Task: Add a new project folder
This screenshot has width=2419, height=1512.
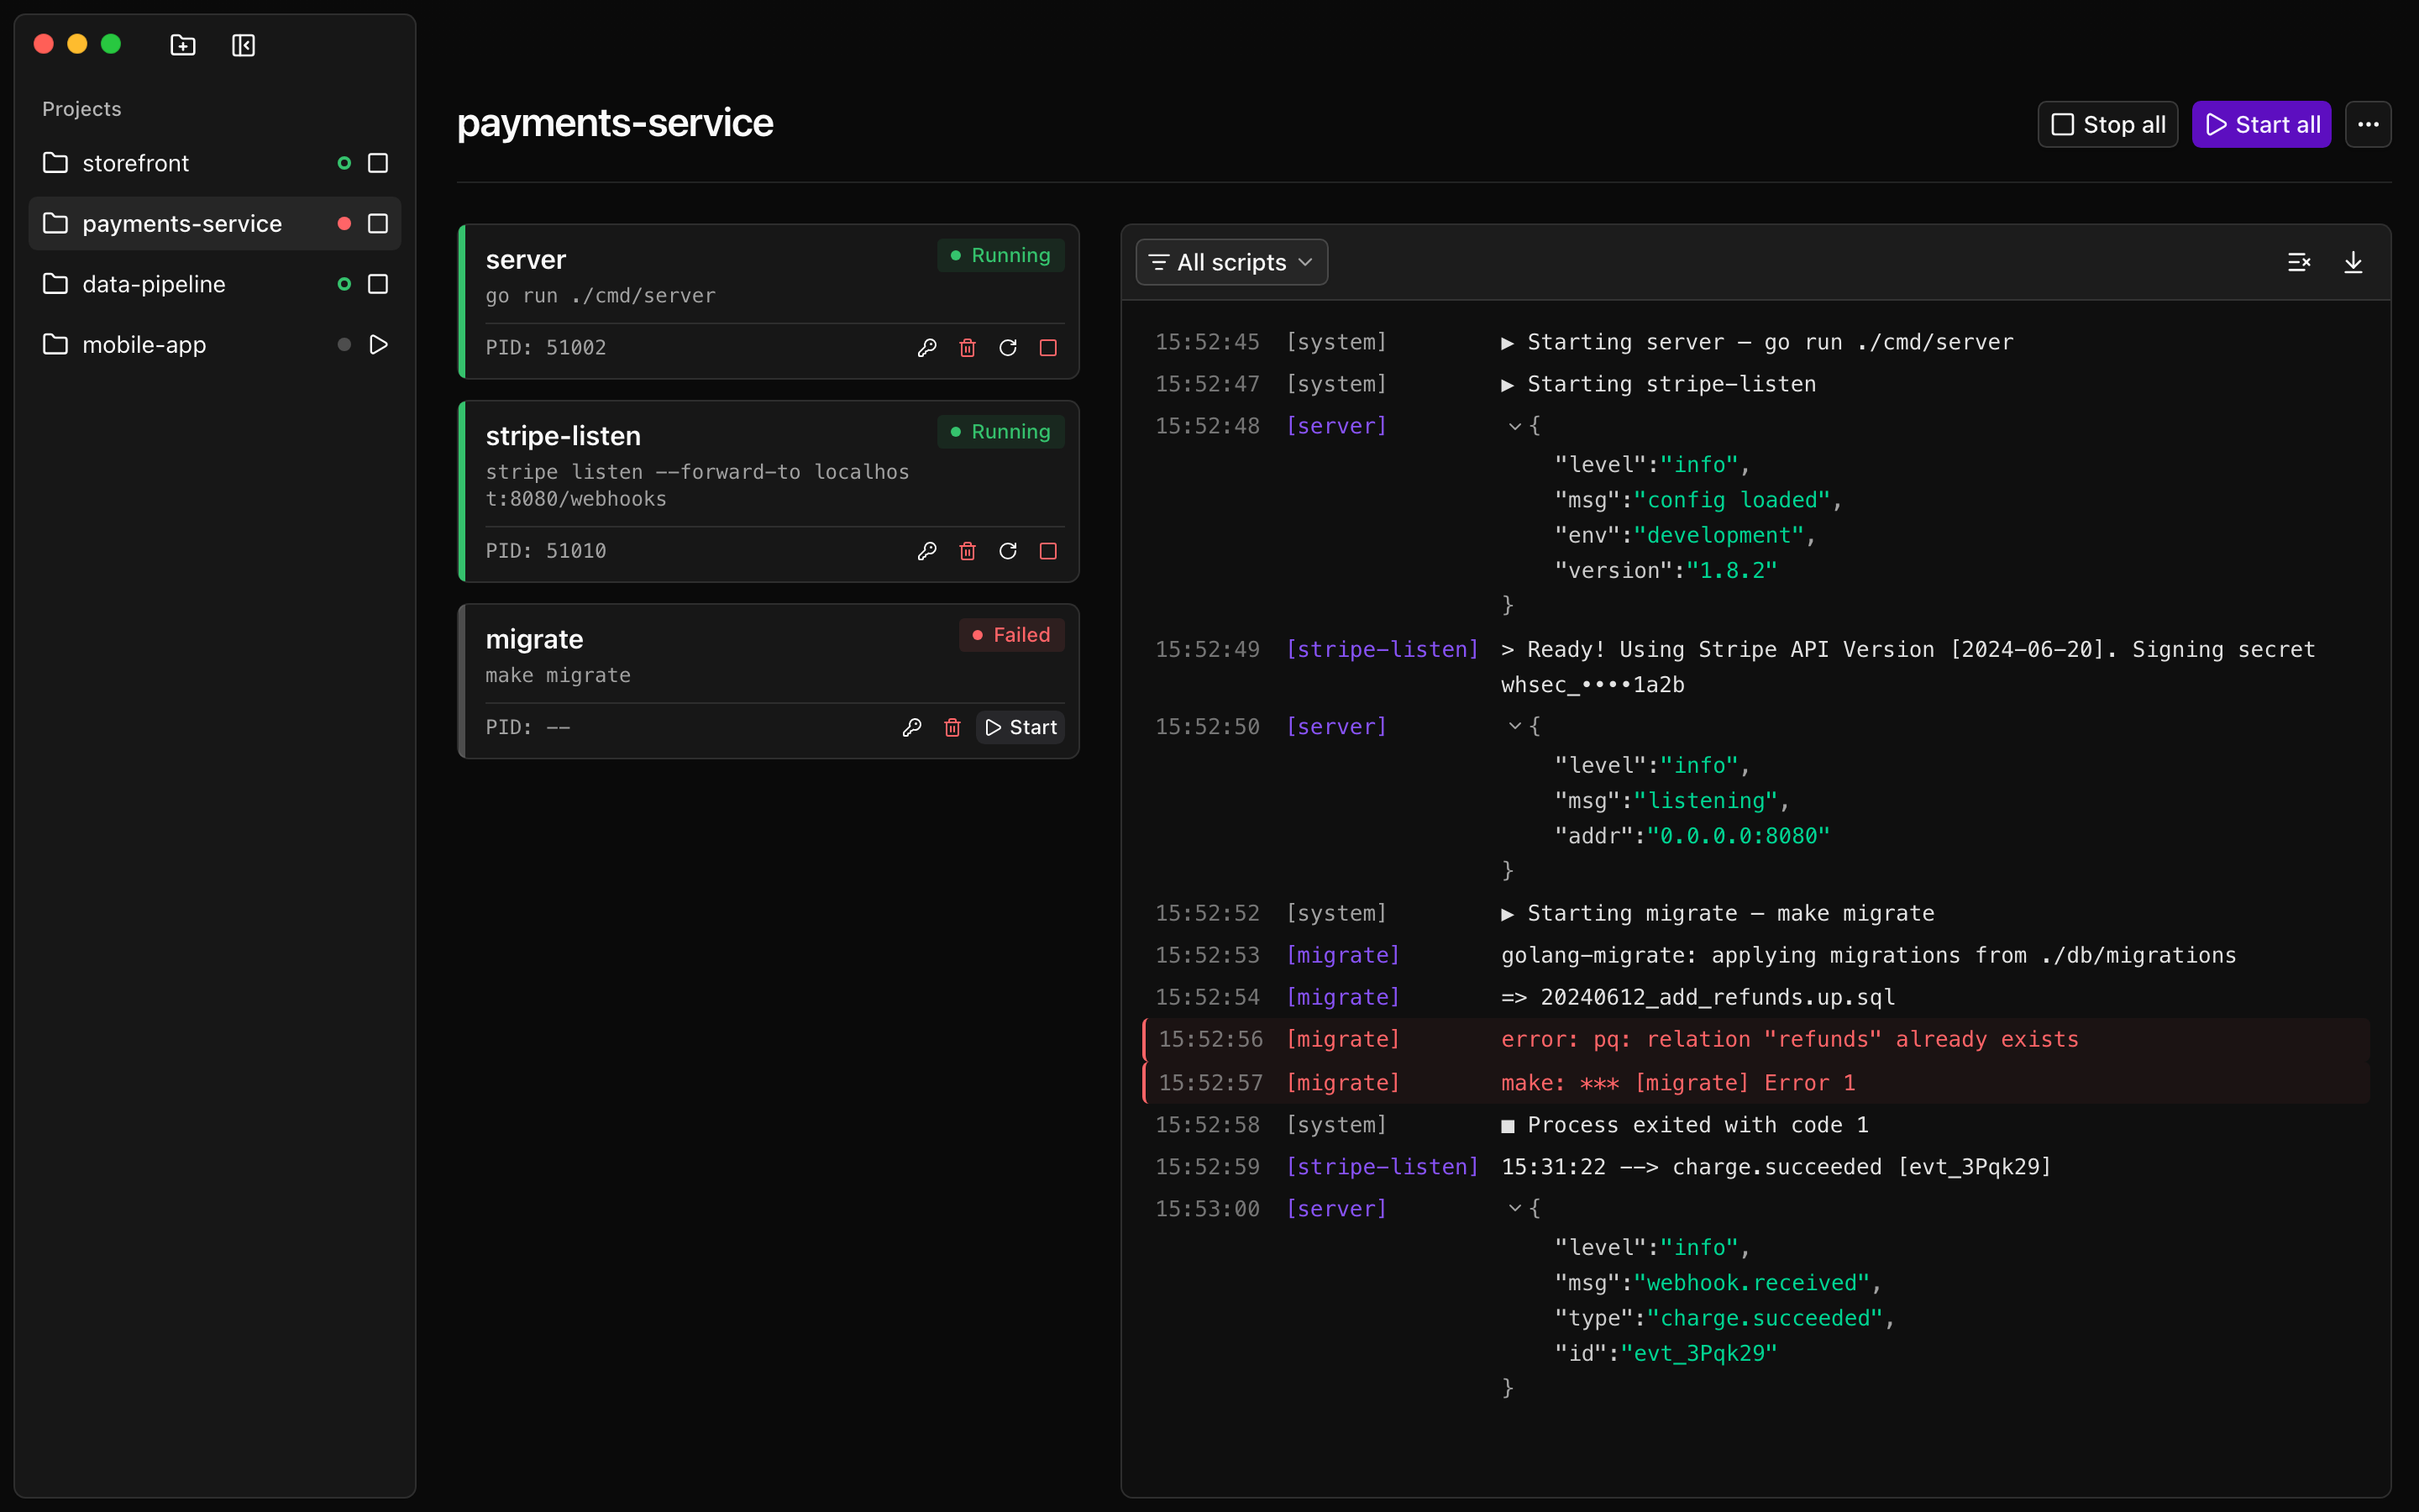Action: [183, 45]
